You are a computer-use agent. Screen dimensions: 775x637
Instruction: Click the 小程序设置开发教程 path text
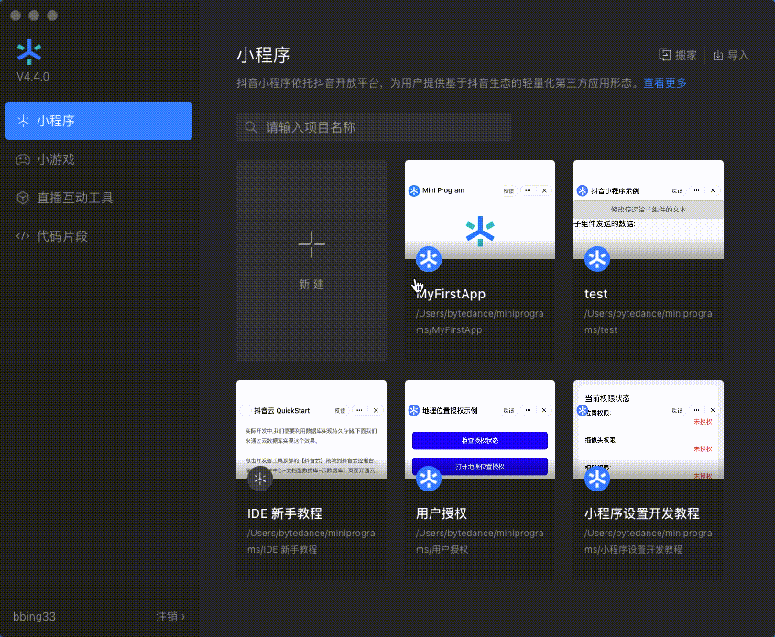649,542
